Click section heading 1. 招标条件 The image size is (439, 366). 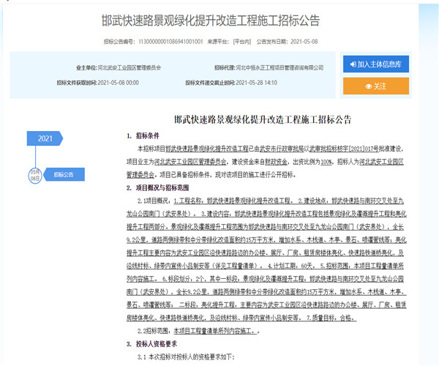[143, 136]
